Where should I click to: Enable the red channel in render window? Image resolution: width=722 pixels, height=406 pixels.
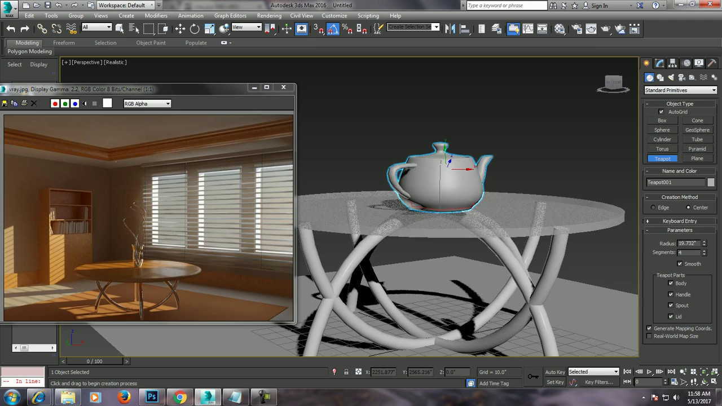point(55,103)
